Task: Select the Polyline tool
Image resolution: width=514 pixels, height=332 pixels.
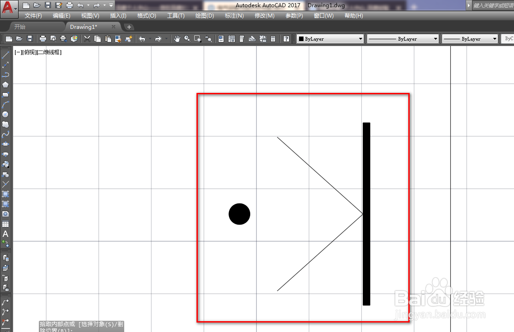Action: (5, 75)
